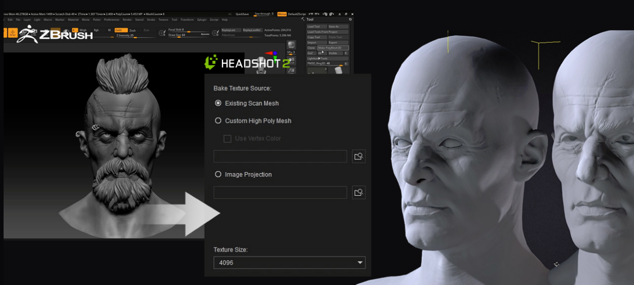Viewport: 634px width, 285px height.
Task: Open the Texture Size 4096 dropdown
Action: pyautogui.click(x=289, y=263)
